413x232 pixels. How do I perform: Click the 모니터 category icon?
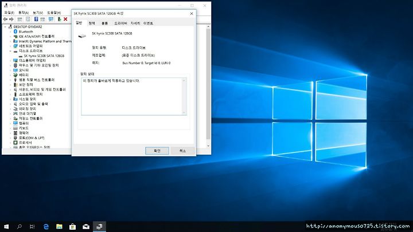15,70
